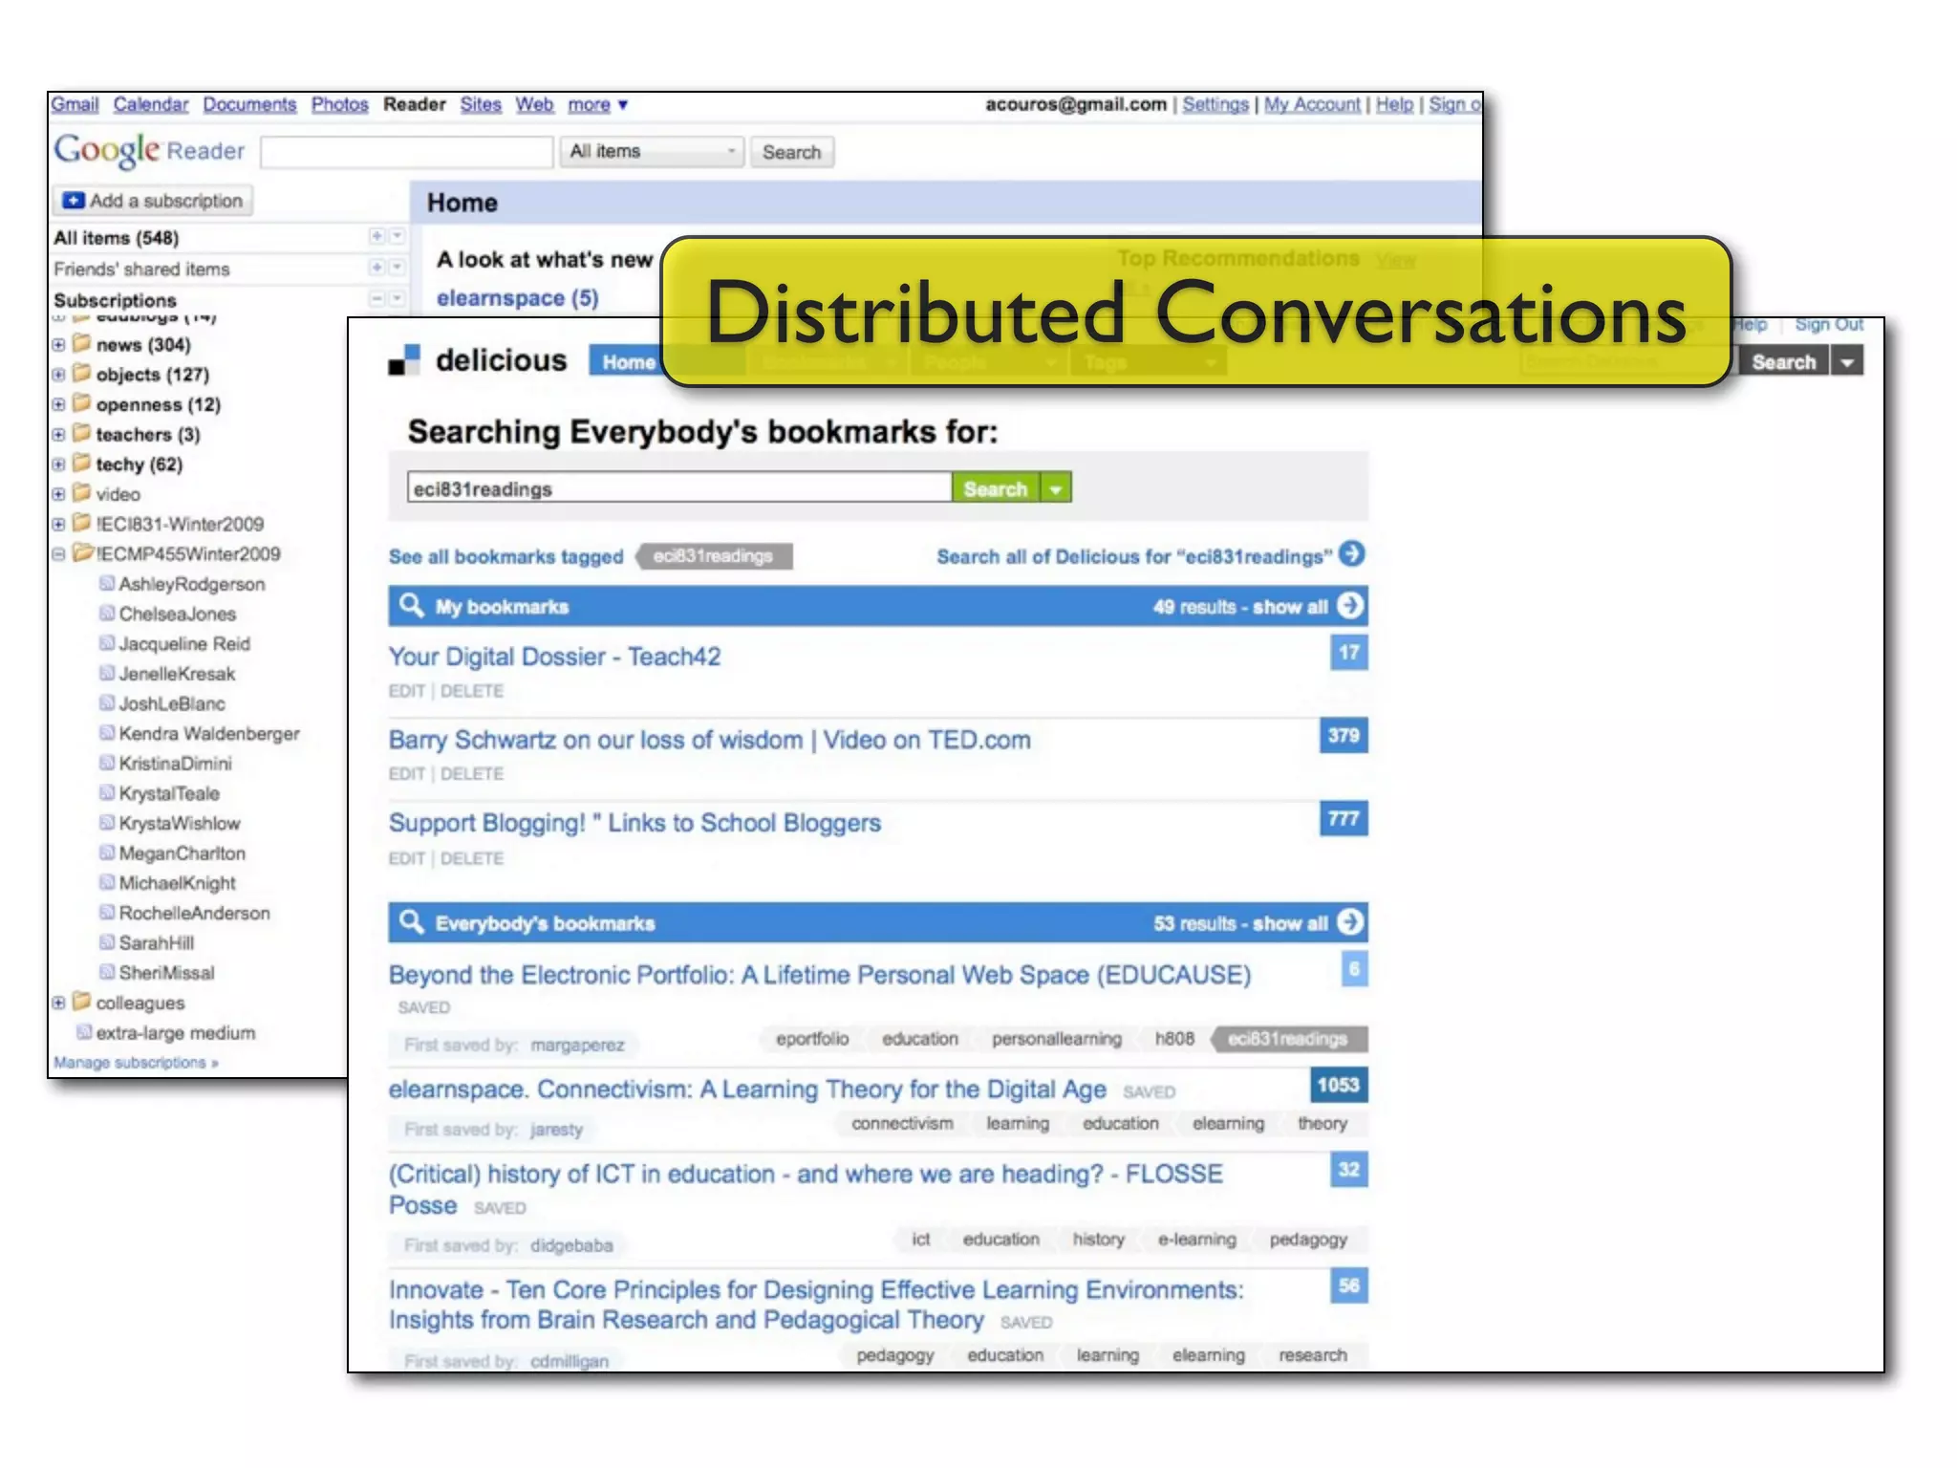The height and width of the screenshot is (1468, 1957).
Task: Open the Documents link
Action: [x=249, y=104]
